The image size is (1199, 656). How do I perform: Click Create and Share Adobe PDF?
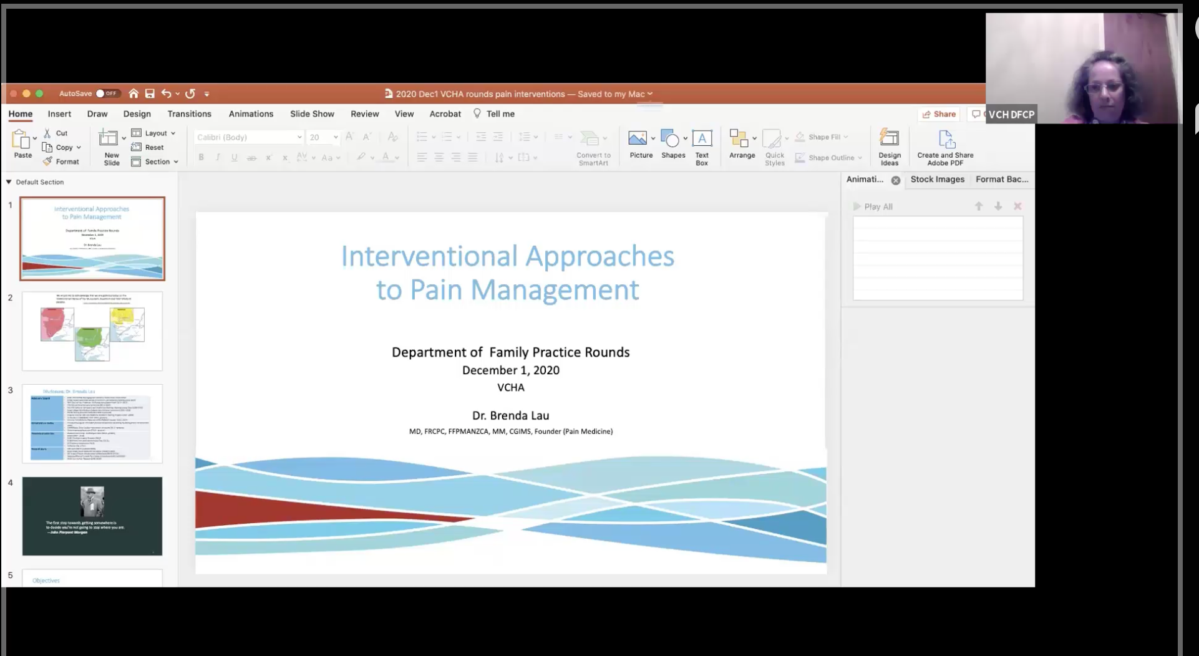[x=945, y=139]
